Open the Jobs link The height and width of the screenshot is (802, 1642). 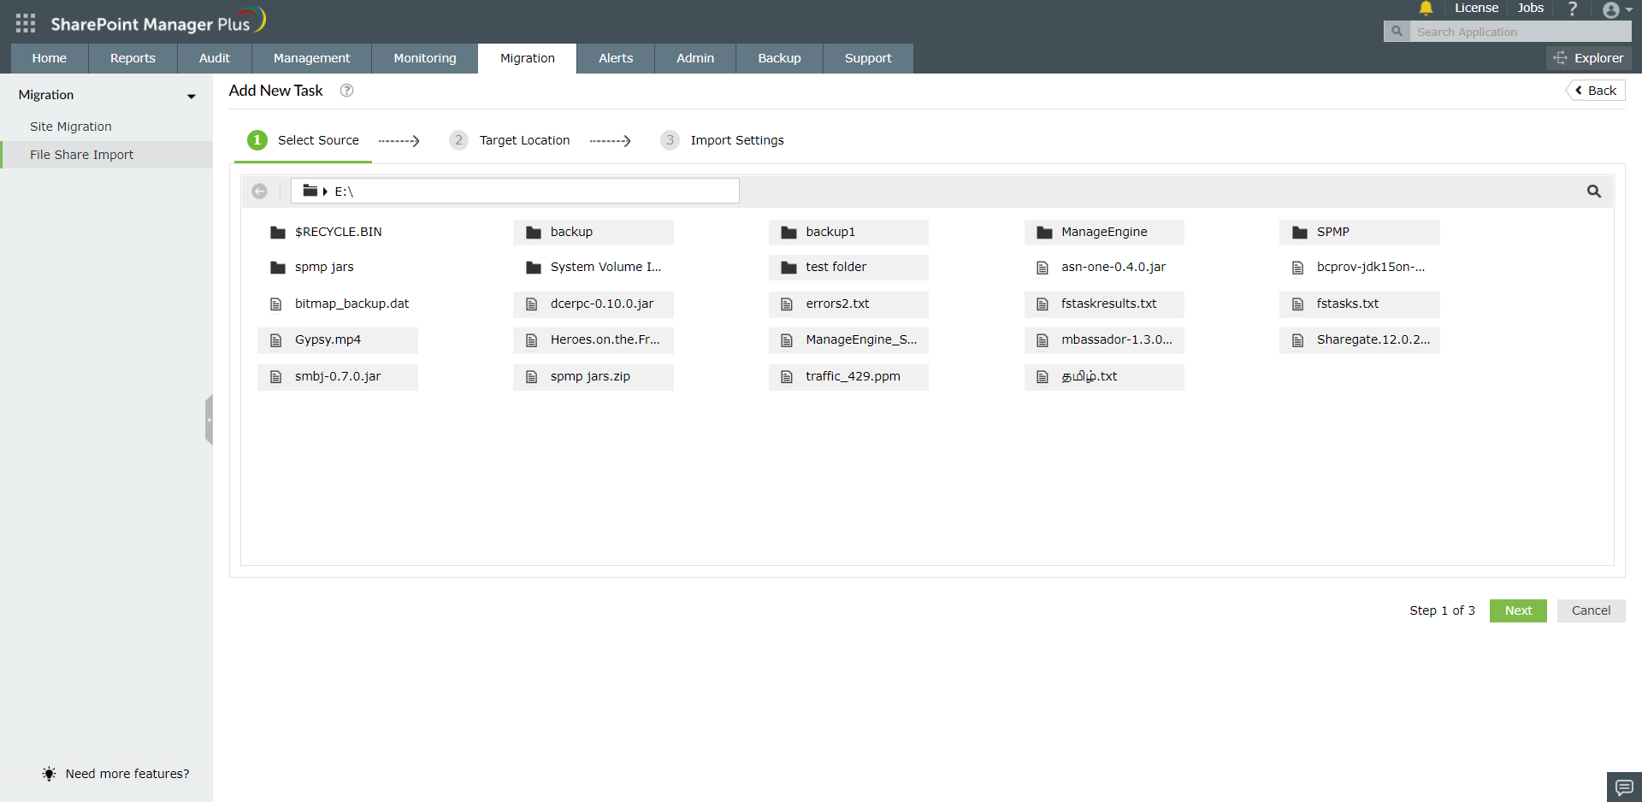point(1531,8)
